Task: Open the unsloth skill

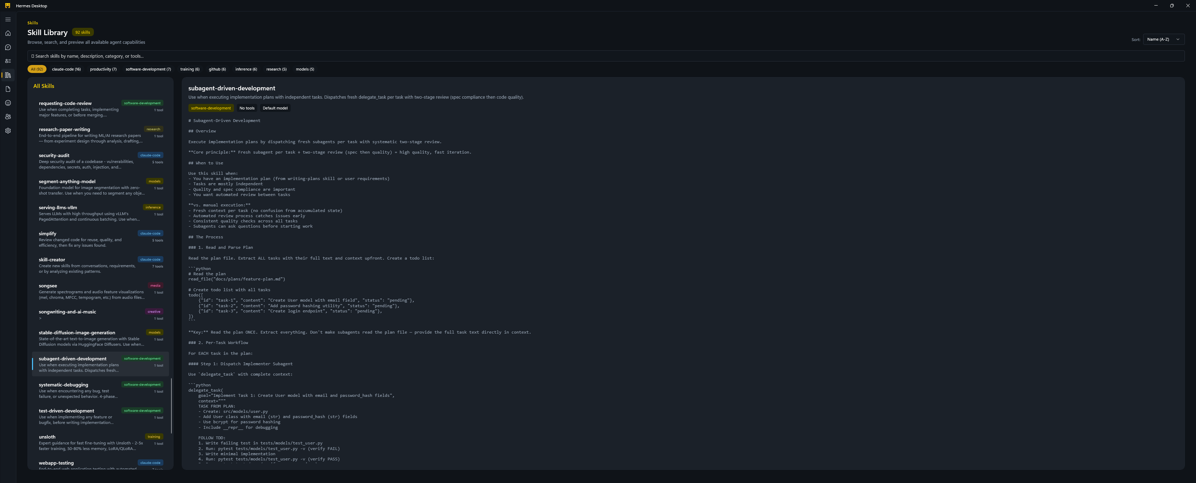Action: point(101,442)
